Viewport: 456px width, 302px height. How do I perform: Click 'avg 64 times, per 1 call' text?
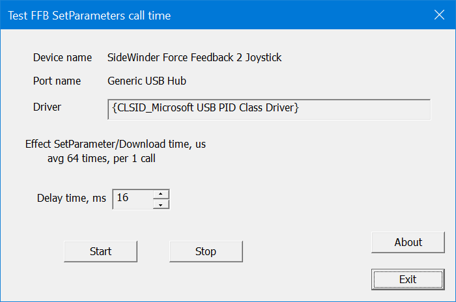coord(101,158)
